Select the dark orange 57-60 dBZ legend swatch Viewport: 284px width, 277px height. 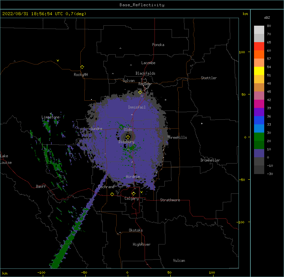259,54
